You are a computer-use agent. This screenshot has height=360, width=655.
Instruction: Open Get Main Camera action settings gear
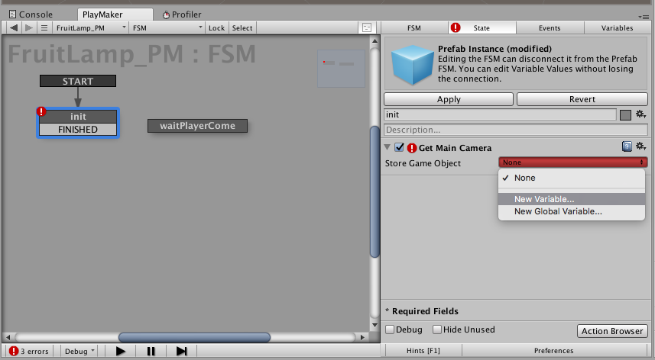point(640,146)
